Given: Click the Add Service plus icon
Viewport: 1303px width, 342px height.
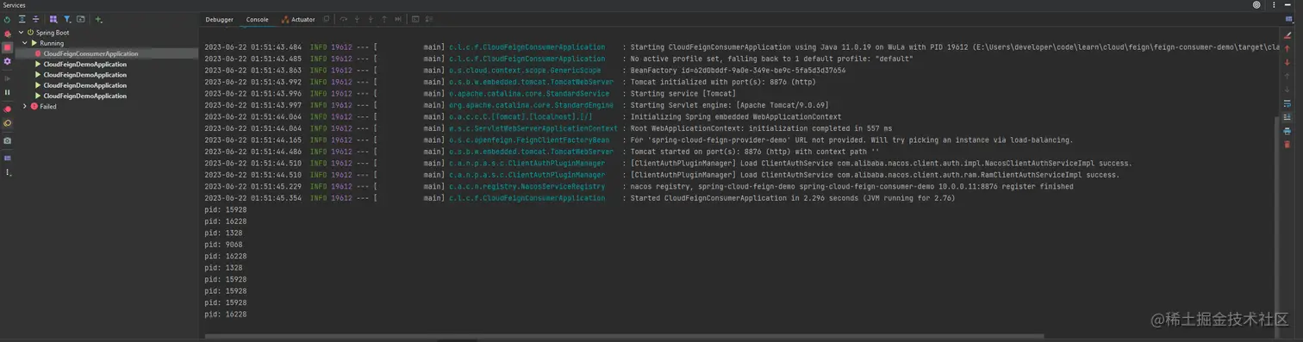Looking at the screenshot, I should click(98, 19).
